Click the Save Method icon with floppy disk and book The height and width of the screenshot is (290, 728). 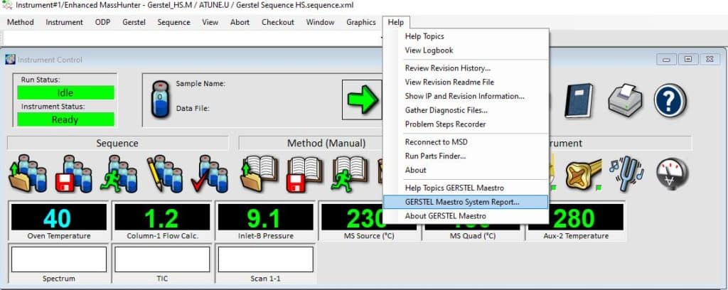pyautogui.click(x=305, y=174)
